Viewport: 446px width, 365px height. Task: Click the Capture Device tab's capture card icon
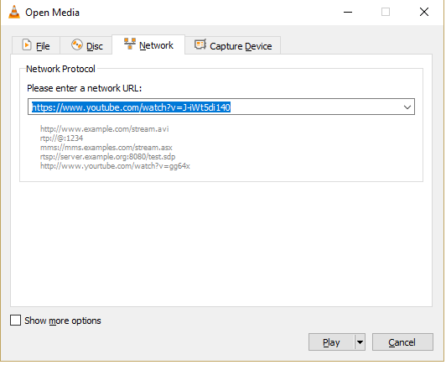click(x=200, y=44)
